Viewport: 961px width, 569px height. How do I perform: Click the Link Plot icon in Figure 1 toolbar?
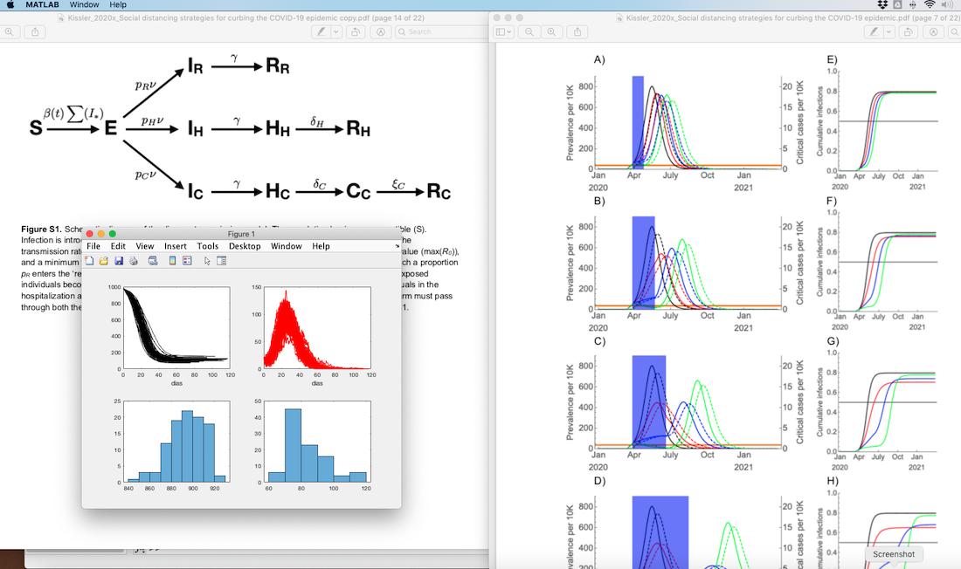(153, 261)
